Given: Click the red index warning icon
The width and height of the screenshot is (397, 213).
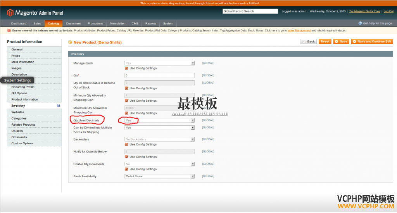Looking at the screenshot, I should pos(9,30).
